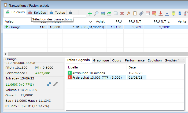Click the green plus add transaction icon
The height and width of the screenshot is (113, 188).
(90, 13)
